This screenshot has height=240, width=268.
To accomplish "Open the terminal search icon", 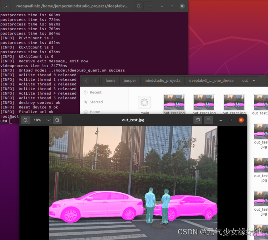I will click(139, 6).
